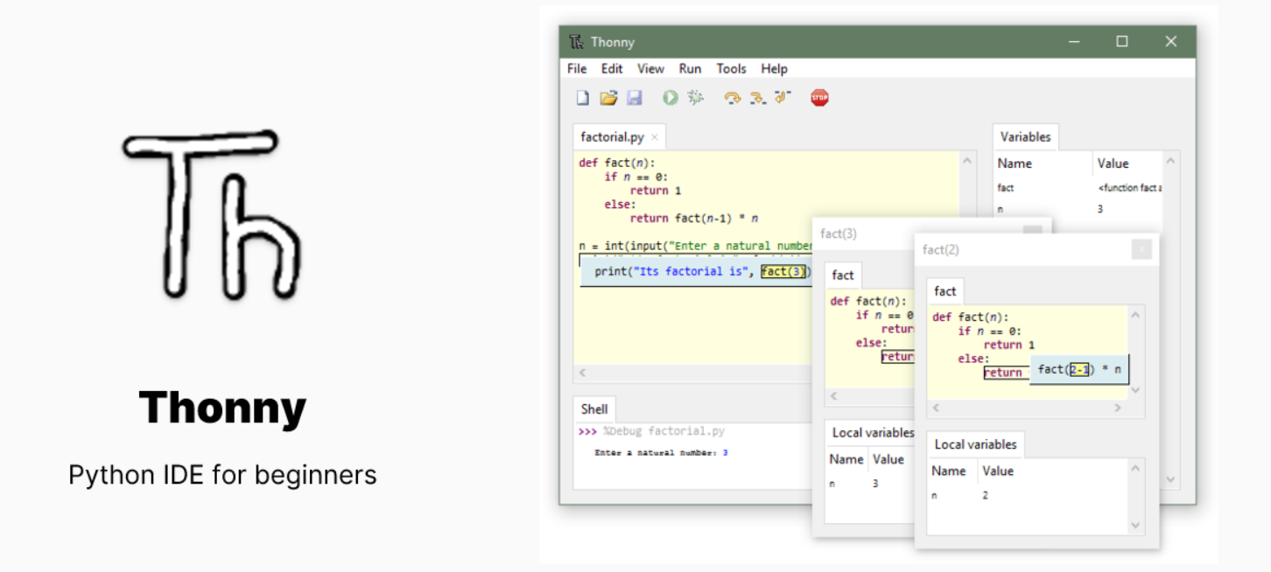
Task: Click the large Thonny Th logo
Action: 212,217
